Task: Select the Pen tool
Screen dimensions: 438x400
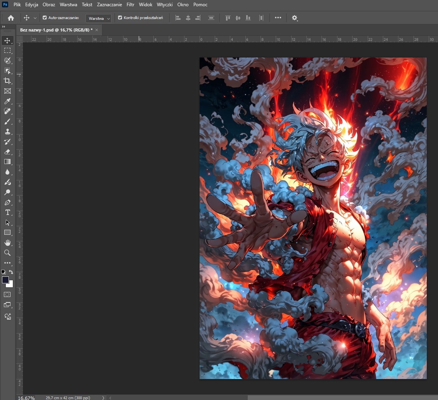Action: coord(7,203)
